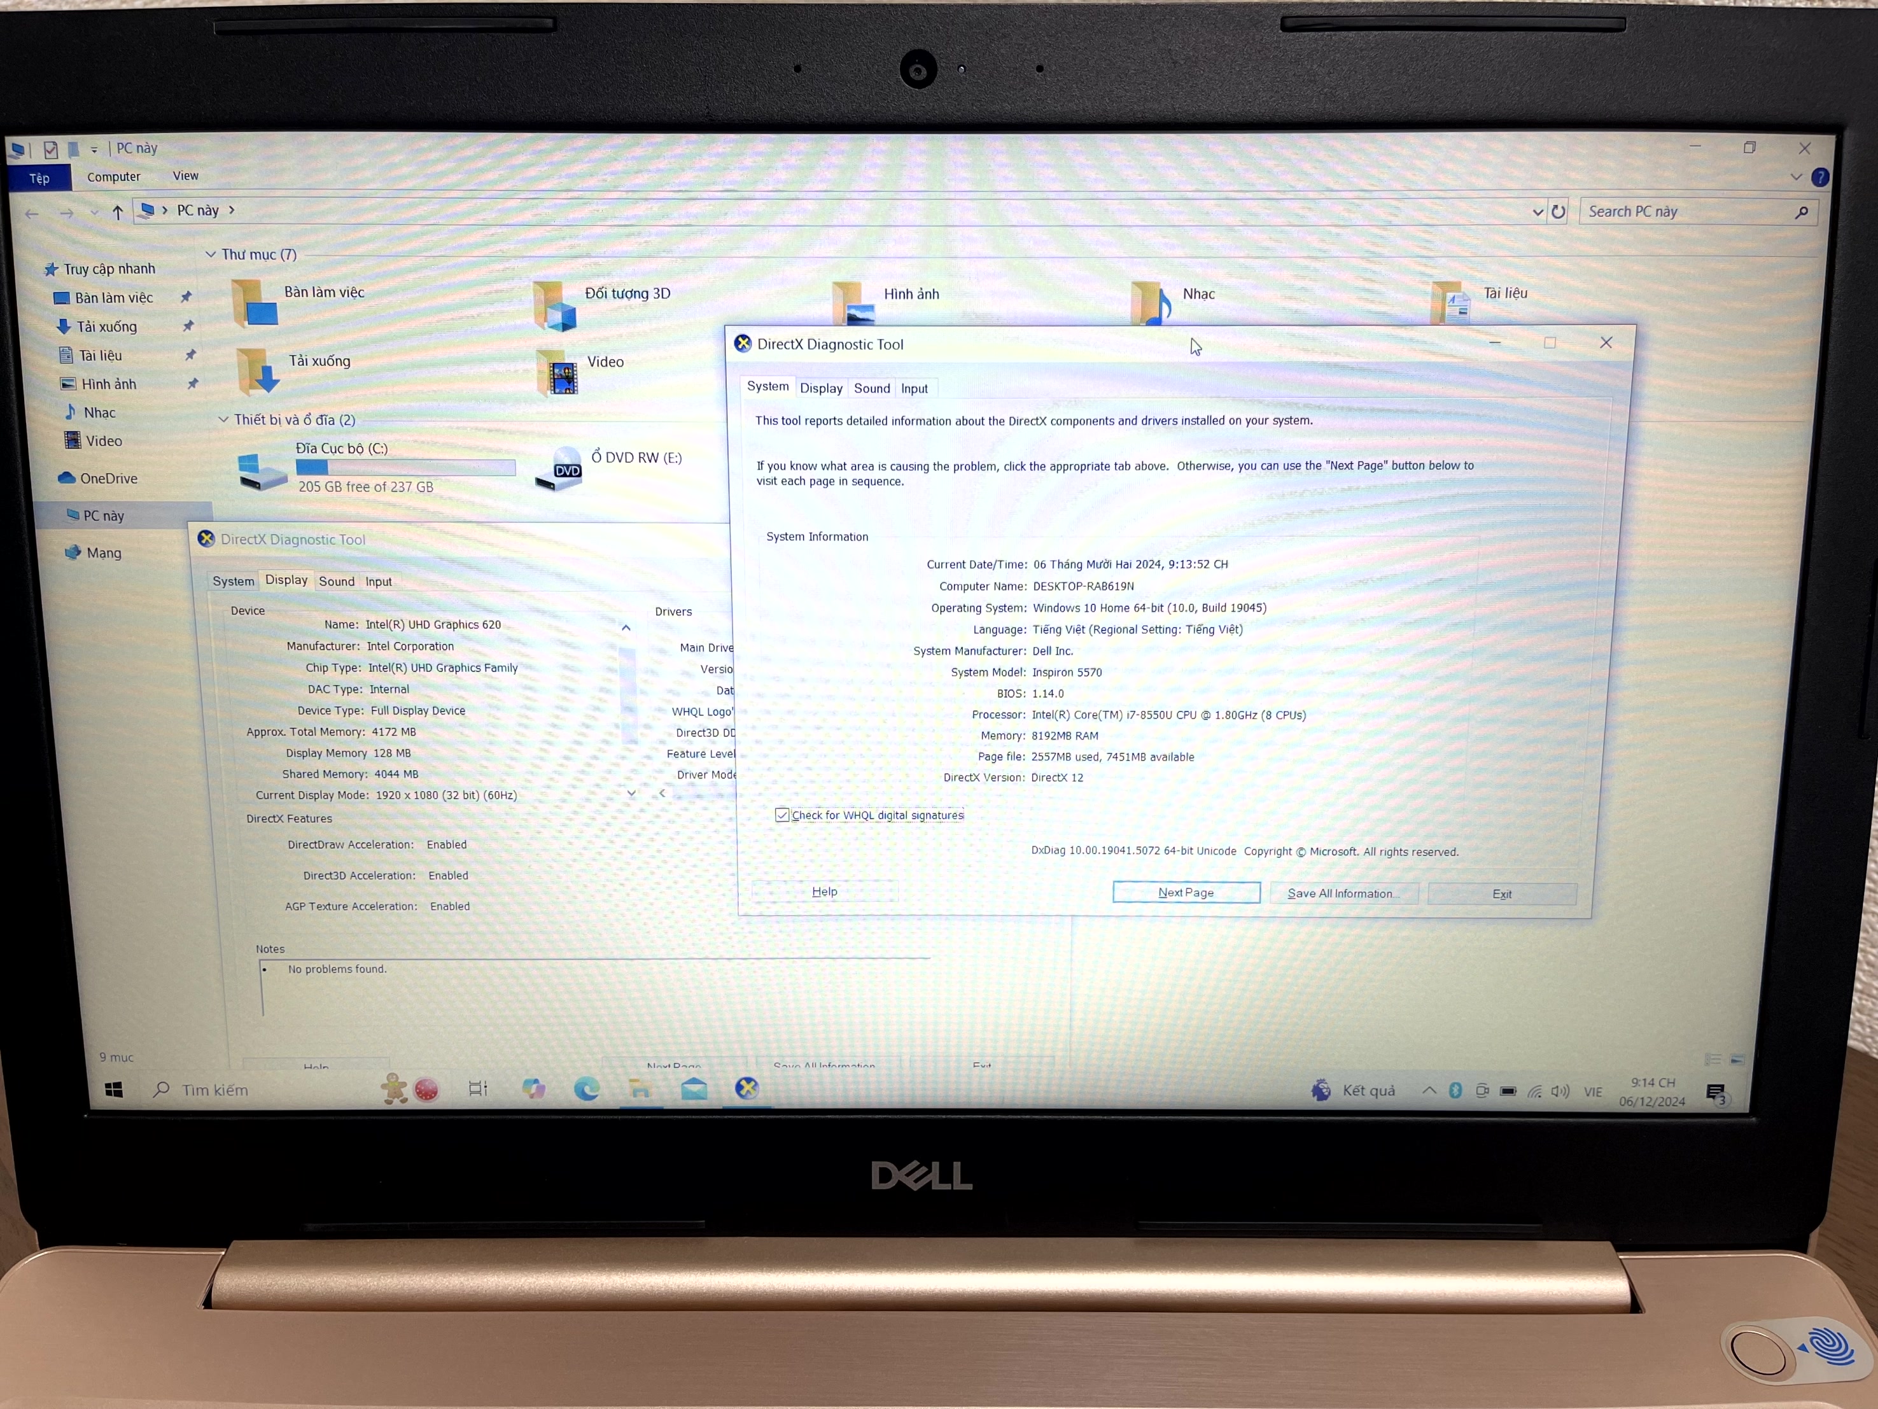Viewport: 1878px width, 1409px height.
Task: Click the Help button in DxDiag
Action: 824,891
